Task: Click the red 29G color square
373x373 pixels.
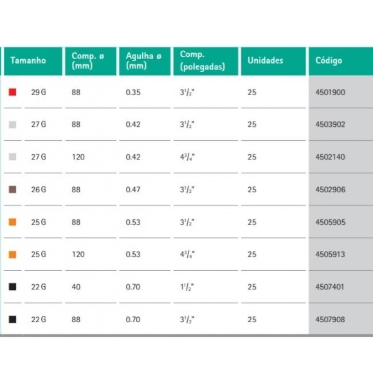Action: pos(13,92)
